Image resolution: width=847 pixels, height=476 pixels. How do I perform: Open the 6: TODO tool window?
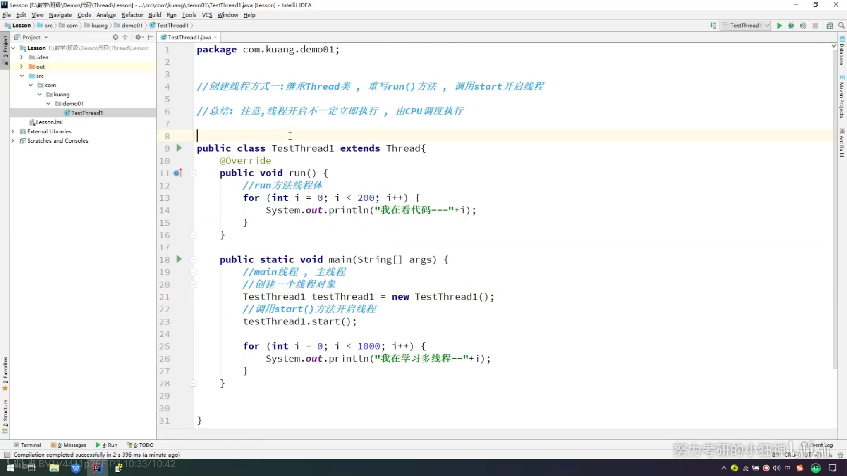click(140, 445)
